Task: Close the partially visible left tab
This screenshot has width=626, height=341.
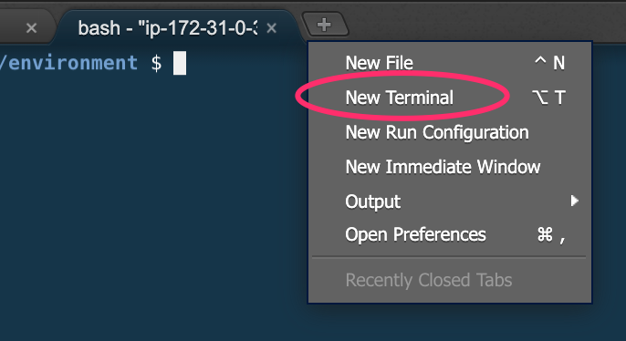Action: click(31, 28)
